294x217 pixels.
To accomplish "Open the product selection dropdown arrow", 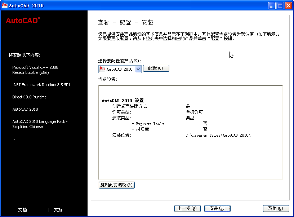I will pos(138,69).
